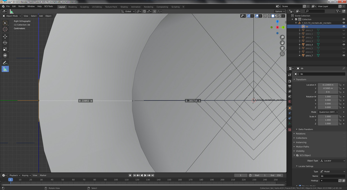347x190 pixels.
Task: Open the Render menu
Action: coord(22,6)
